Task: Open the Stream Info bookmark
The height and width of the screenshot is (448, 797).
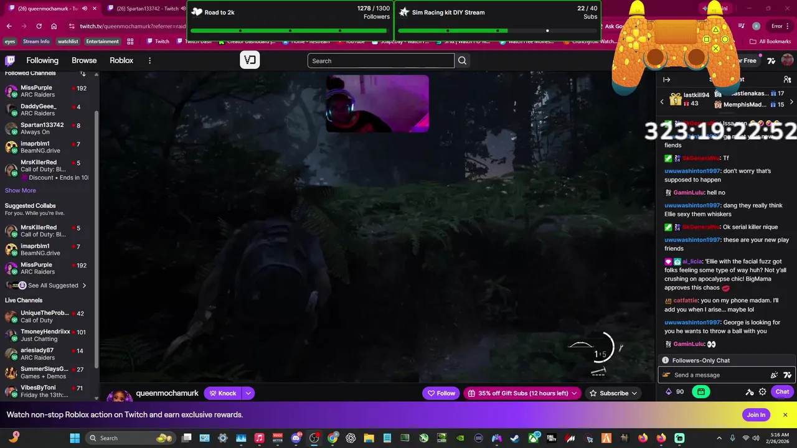Action: pos(36,42)
